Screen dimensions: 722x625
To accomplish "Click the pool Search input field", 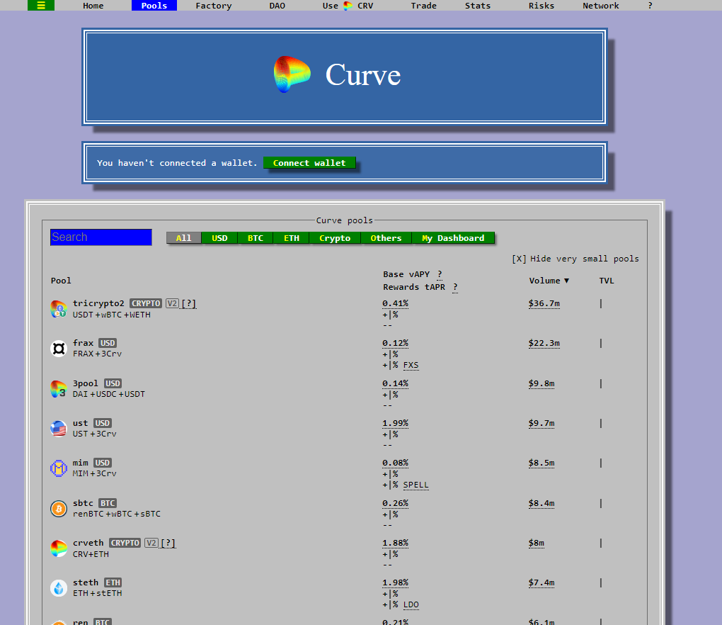I will [x=101, y=237].
